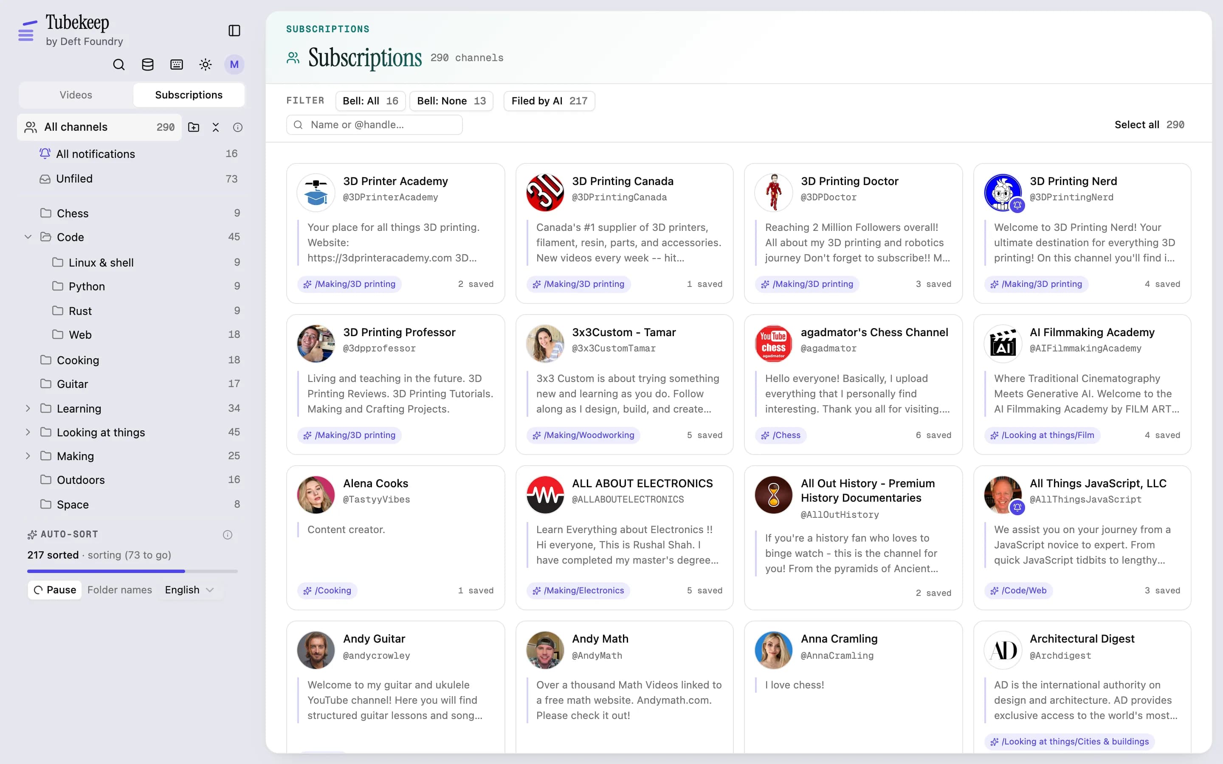Switch to the Subscriptions tab

coord(189,95)
